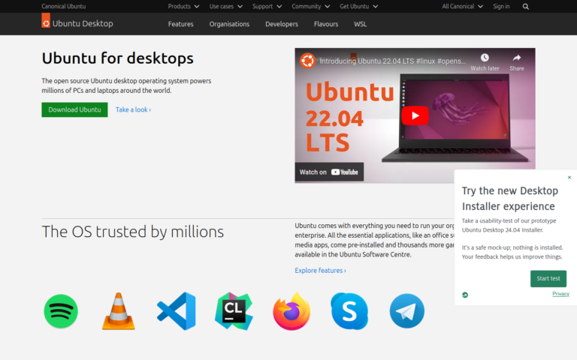Screen dimensions: 577x360
Task: Expand the Products dropdown
Action: [x=183, y=6]
